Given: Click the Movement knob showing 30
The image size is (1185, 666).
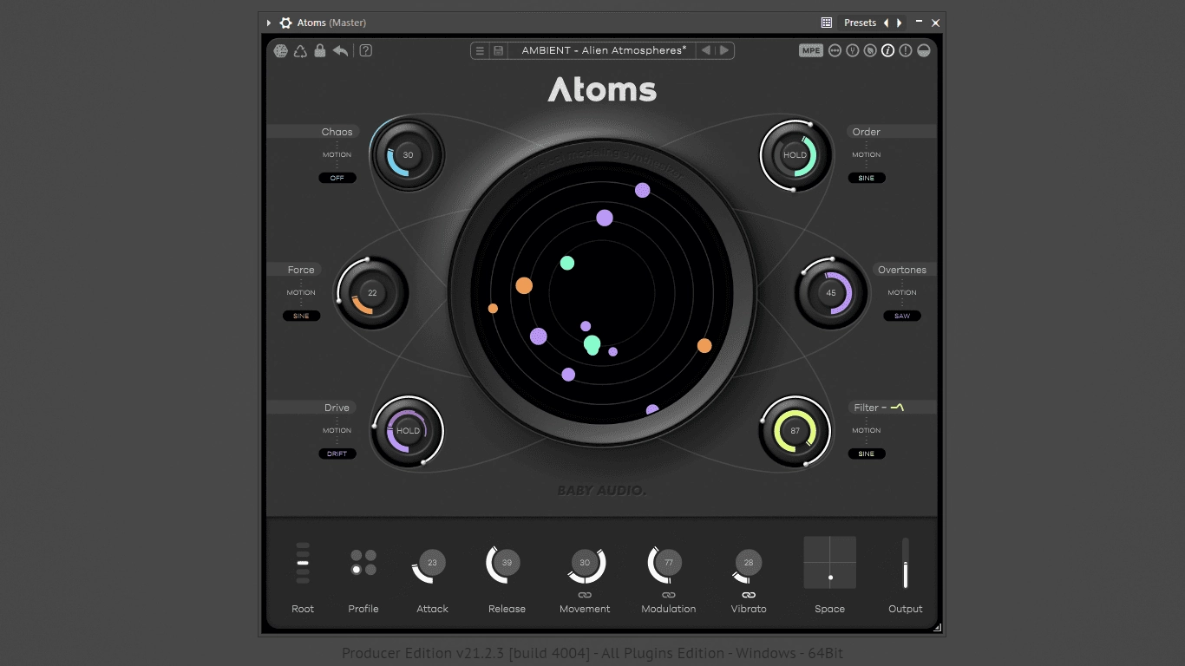Looking at the screenshot, I should 585,563.
